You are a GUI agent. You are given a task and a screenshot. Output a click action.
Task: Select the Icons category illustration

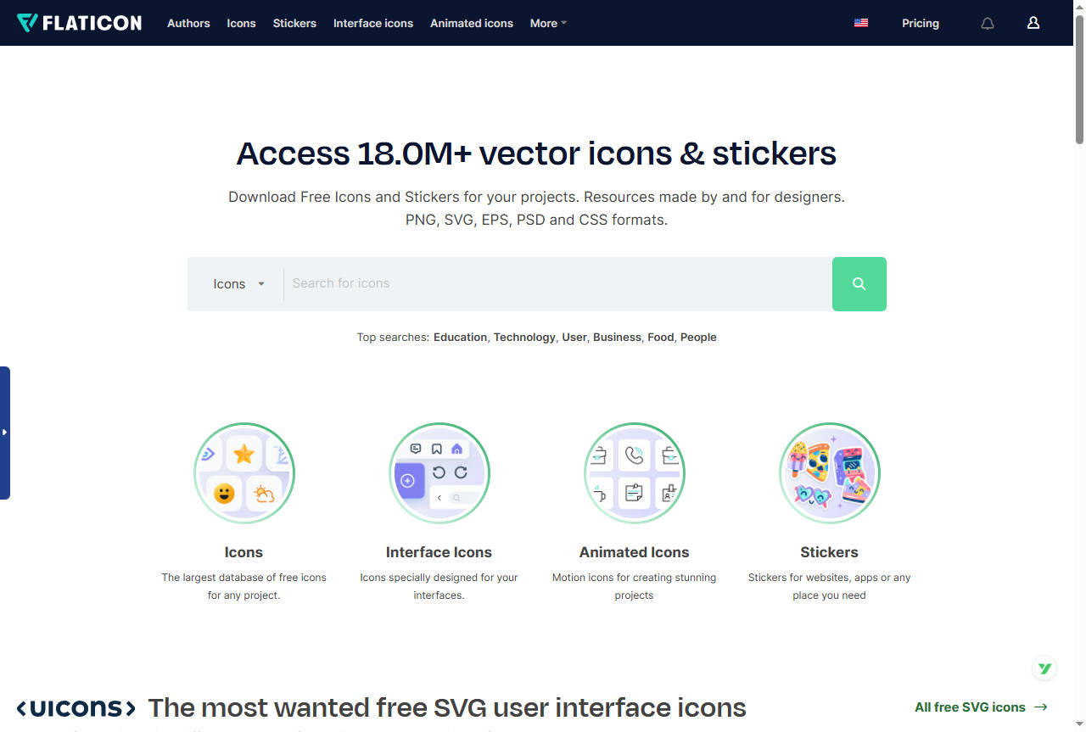(x=244, y=472)
